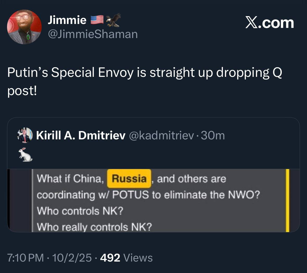Click the yellow highlighted Russia word

pos(129,179)
